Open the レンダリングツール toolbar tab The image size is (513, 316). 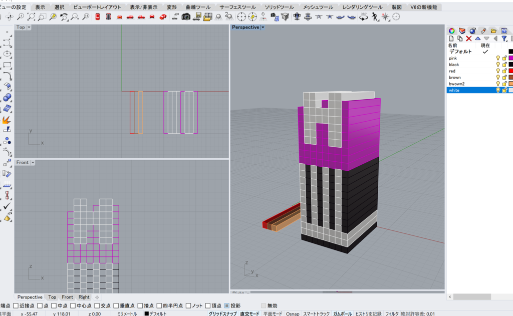pyautogui.click(x=362, y=7)
